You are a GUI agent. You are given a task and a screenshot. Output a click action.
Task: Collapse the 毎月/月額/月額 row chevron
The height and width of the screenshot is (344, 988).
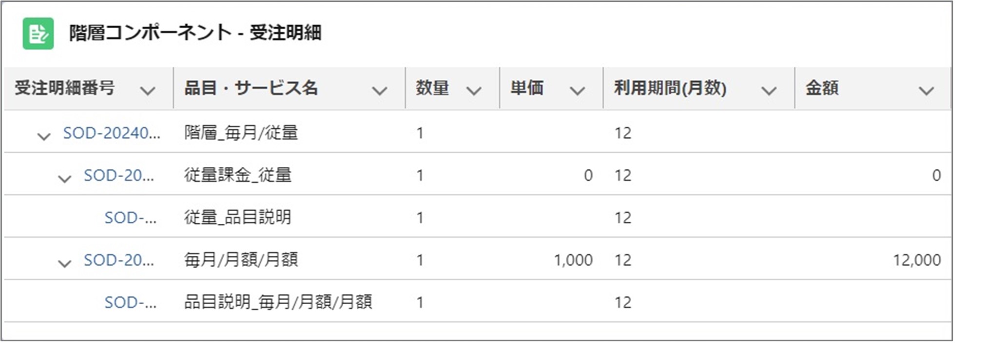(x=64, y=263)
